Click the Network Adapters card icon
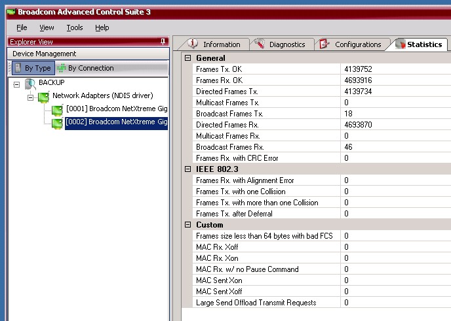Image resolution: width=451 pixels, height=321 pixels. tap(44, 97)
